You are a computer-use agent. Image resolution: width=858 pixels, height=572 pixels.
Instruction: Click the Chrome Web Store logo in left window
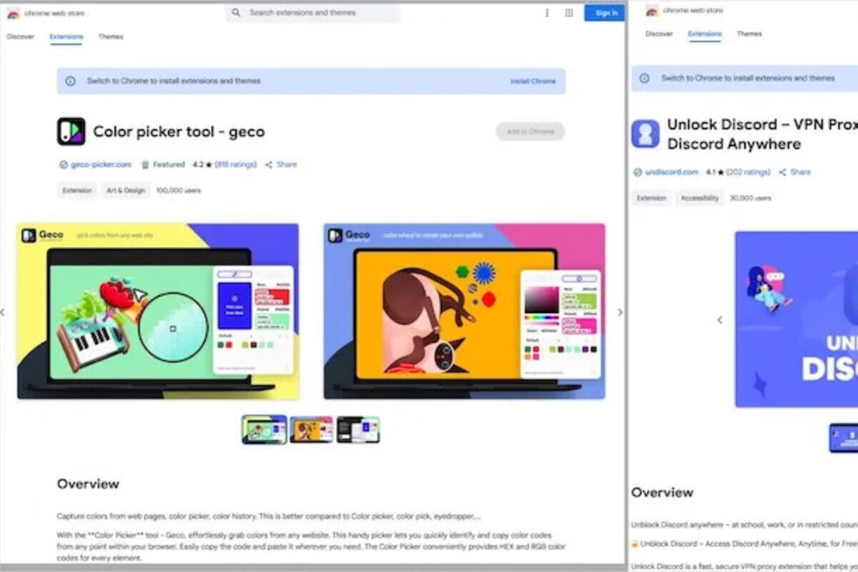tap(14, 14)
